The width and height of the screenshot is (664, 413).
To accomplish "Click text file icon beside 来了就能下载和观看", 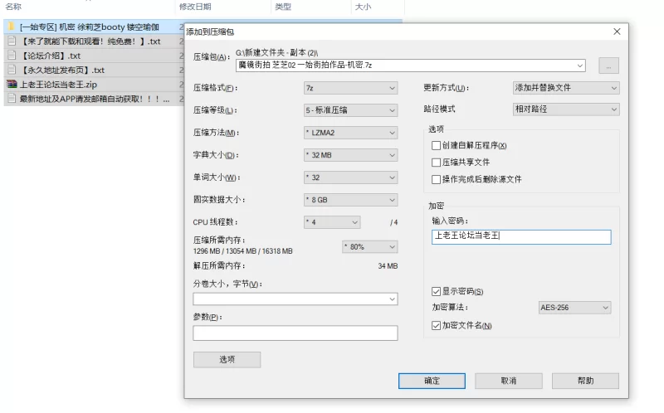I will coord(12,41).
